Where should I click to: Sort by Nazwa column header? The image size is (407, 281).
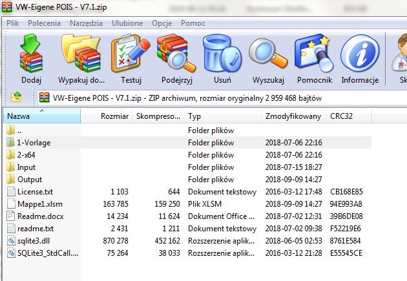tap(42, 116)
